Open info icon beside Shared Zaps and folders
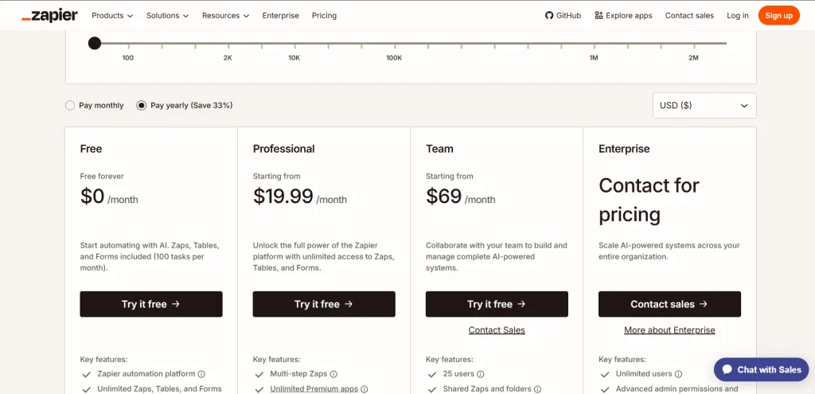 click(537, 388)
